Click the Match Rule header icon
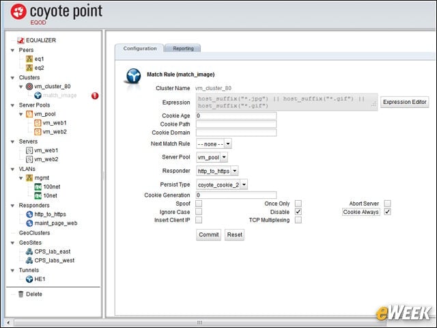This screenshot has height=328, width=437. [134, 76]
